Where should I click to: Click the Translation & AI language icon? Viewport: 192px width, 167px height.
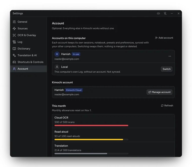14,55
